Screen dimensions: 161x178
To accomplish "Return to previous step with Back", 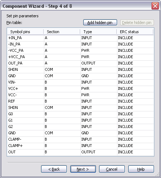I will [54, 169].
